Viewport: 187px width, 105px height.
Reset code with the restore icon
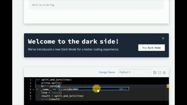coord(155,73)
